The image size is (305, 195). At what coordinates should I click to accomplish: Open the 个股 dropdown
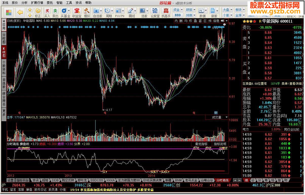click(227, 15)
